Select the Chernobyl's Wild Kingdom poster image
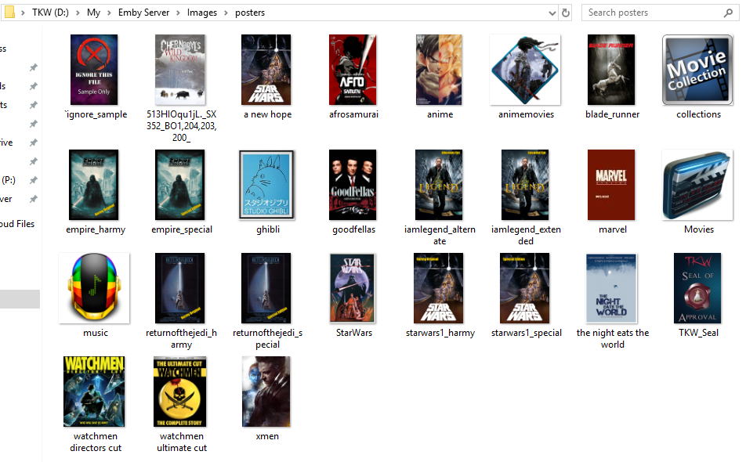The image size is (746, 462). pyautogui.click(x=180, y=70)
